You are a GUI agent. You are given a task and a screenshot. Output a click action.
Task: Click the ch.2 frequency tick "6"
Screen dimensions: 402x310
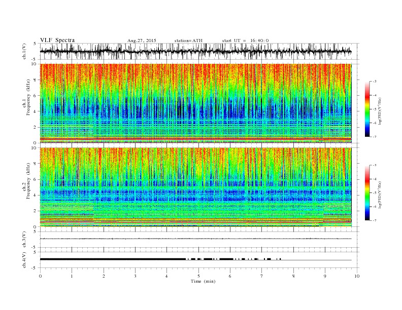pyautogui.click(x=36, y=179)
